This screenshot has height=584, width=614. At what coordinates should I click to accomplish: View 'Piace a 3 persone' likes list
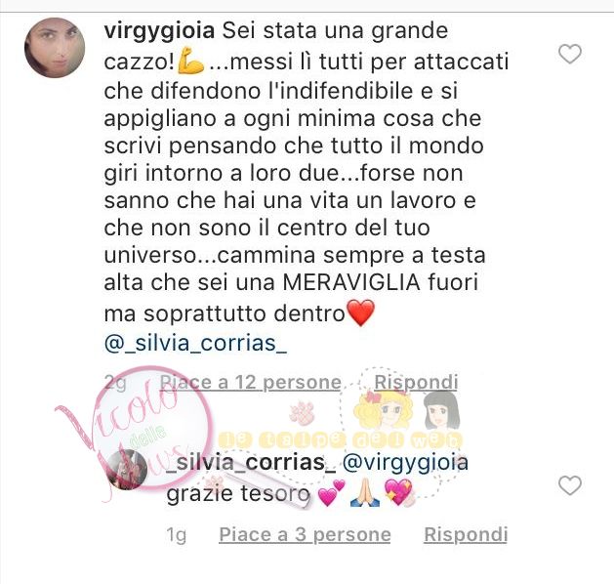click(305, 534)
